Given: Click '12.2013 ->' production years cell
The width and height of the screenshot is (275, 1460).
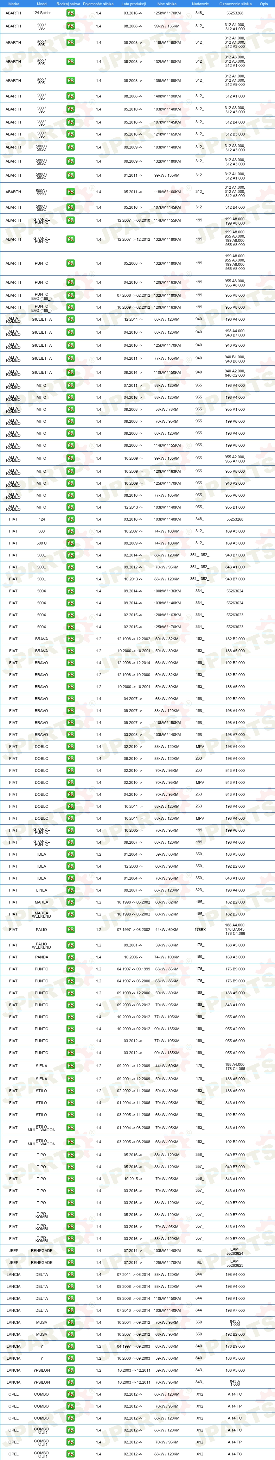Looking at the screenshot, I should click(134, 507).
